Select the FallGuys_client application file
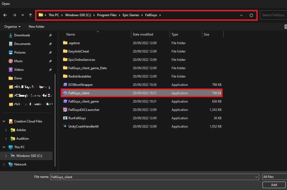The height and width of the screenshot is (190, 287). coord(142,93)
